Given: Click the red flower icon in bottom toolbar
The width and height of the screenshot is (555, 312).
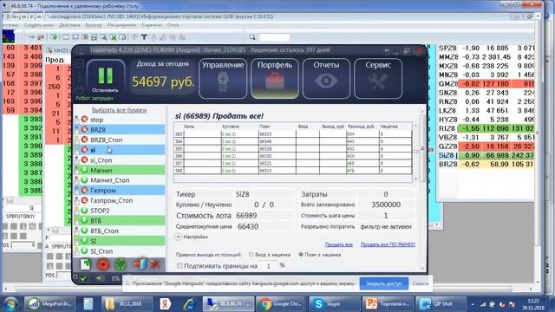Looking at the screenshot, I should coord(103,264).
